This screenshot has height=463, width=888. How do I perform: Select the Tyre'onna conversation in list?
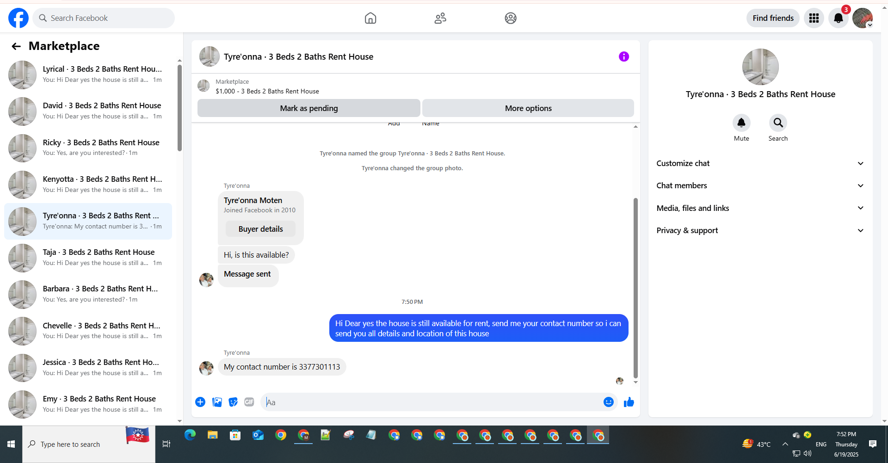(x=88, y=221)
